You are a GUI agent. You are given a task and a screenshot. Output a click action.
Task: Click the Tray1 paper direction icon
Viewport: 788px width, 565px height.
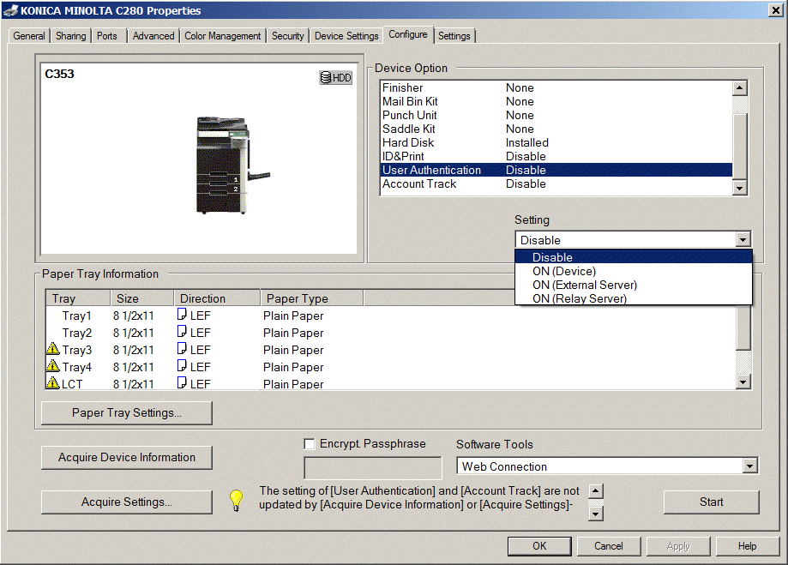pos(182,316)
